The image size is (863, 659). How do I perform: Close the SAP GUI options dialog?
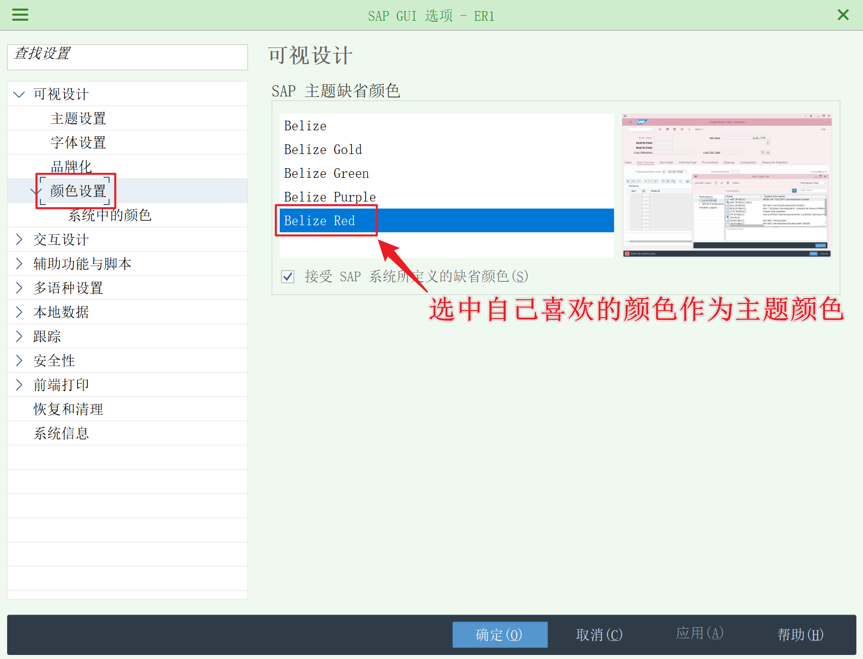coord(843,15)
